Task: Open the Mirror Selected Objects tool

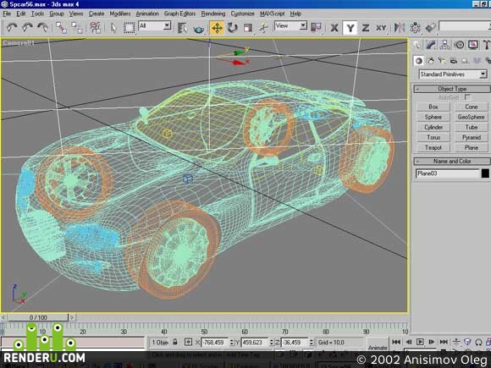Action: (400, 28)
